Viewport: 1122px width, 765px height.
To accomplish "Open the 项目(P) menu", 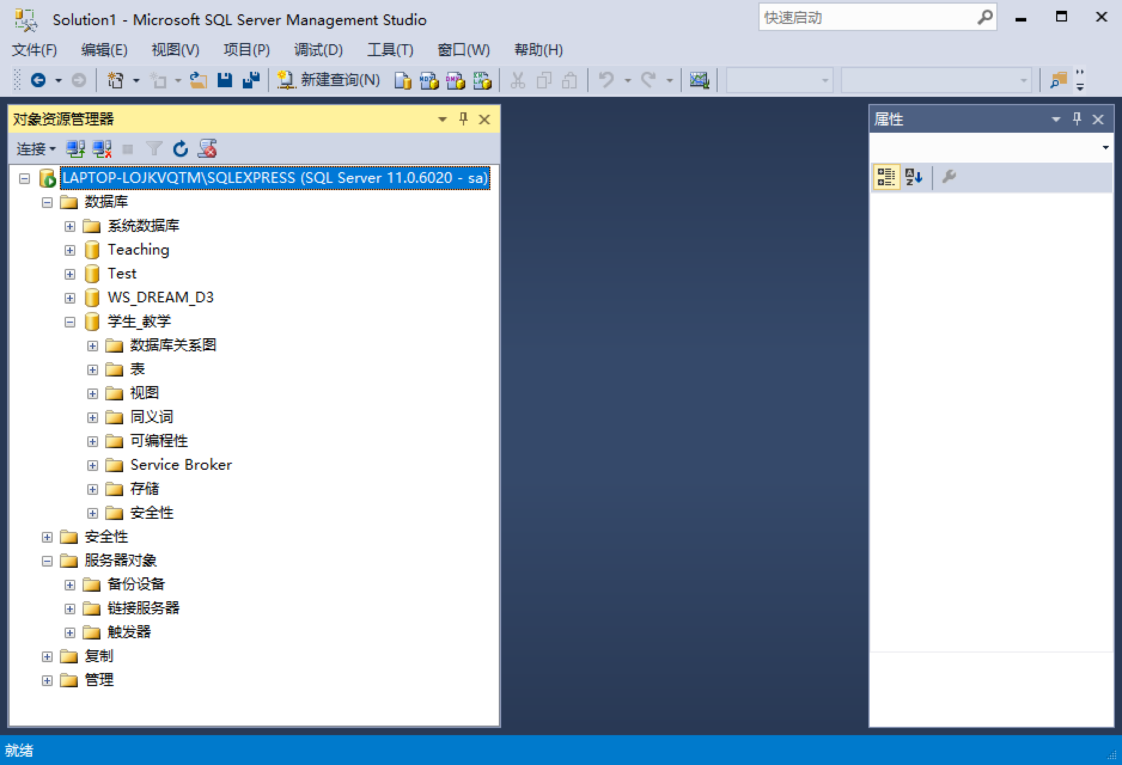I will (246, 50).
